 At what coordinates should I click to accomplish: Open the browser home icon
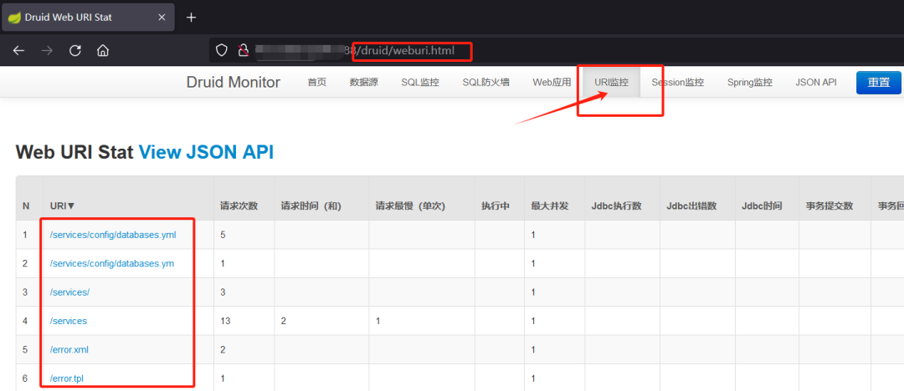coord(103,51)
